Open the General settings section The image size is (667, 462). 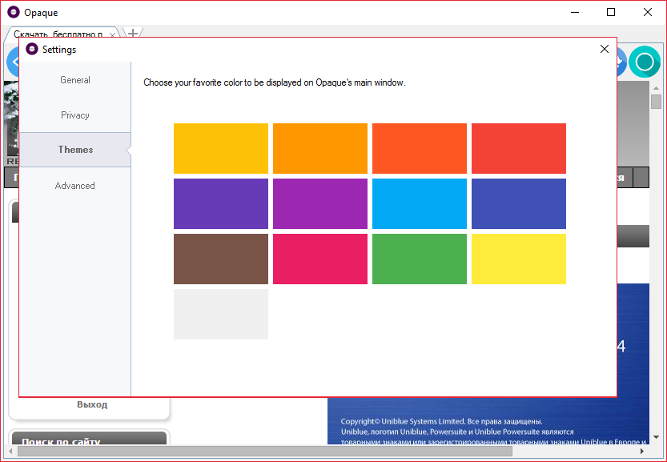pos(75,80)
